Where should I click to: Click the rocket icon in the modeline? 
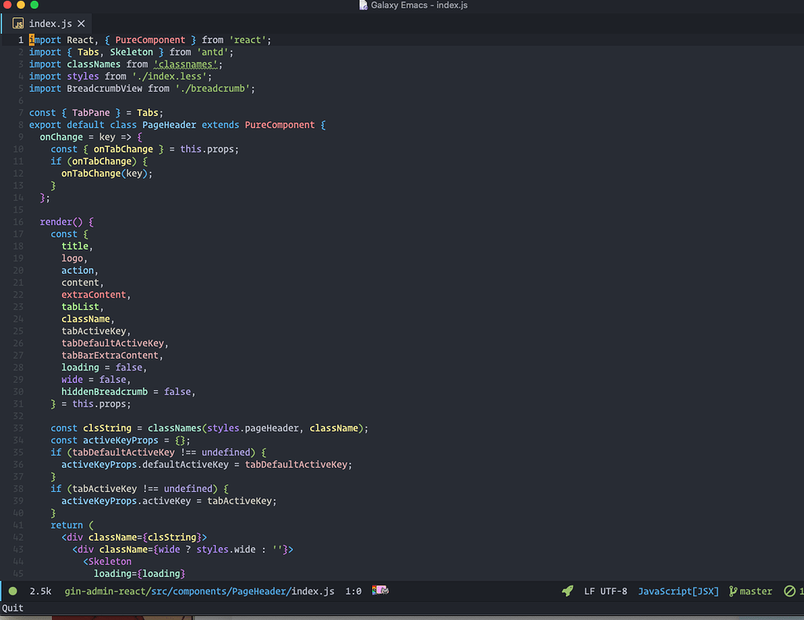click(x=566, y=591)
